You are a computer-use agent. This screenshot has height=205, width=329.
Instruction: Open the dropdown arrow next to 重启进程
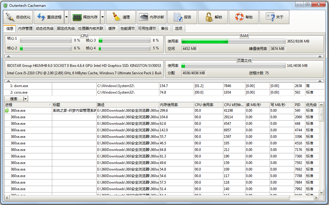67,17
